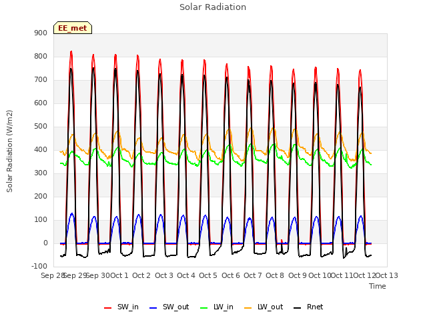427x320 pixels.
Task: Click the Oct 13 x-axis date label
Action: tap(387, 275)
